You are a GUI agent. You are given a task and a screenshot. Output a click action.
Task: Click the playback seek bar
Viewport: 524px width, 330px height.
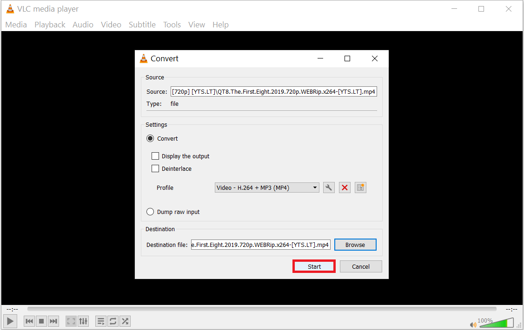click(x=262, y=309)
